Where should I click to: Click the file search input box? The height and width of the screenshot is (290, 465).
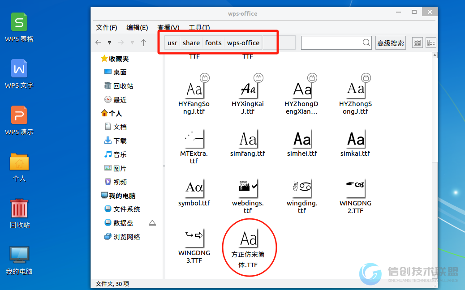point(332,43)
